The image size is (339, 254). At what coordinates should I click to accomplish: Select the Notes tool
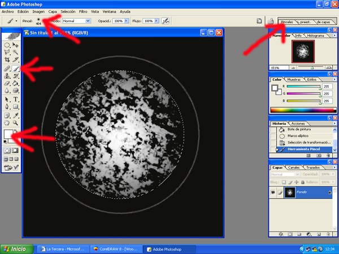pos(7,116)
